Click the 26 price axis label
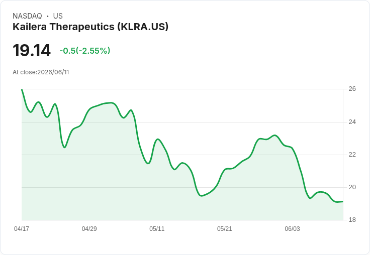 [x=352, y=89]
